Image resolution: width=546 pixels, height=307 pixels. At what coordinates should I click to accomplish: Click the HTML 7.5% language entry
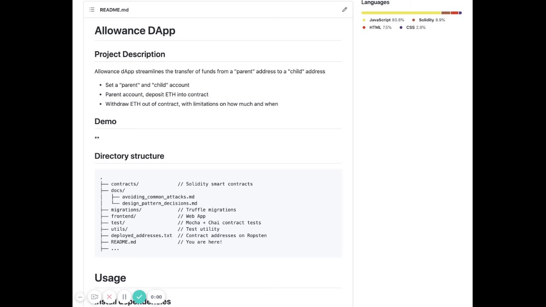point(380,27)
